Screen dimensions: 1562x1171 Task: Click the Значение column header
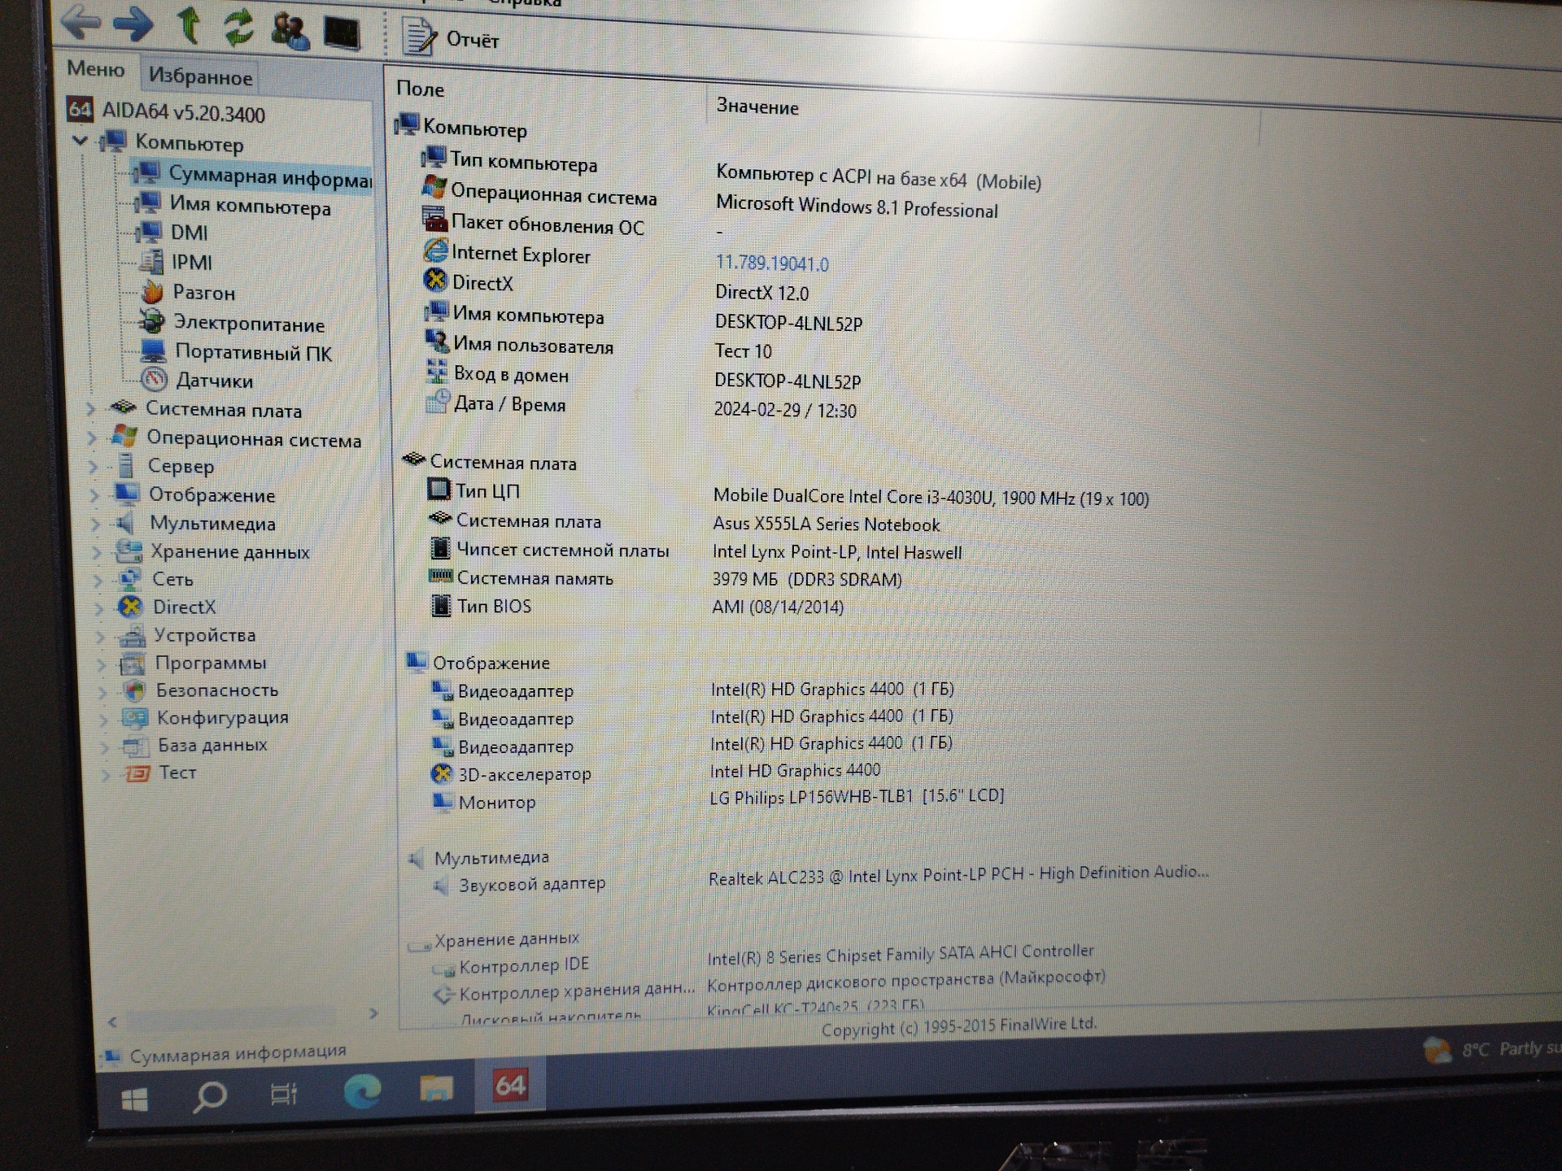point(757,107)
